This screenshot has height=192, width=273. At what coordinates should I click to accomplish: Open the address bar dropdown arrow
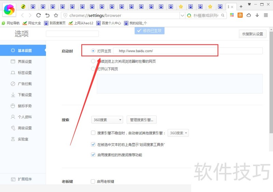click(182, 15)
